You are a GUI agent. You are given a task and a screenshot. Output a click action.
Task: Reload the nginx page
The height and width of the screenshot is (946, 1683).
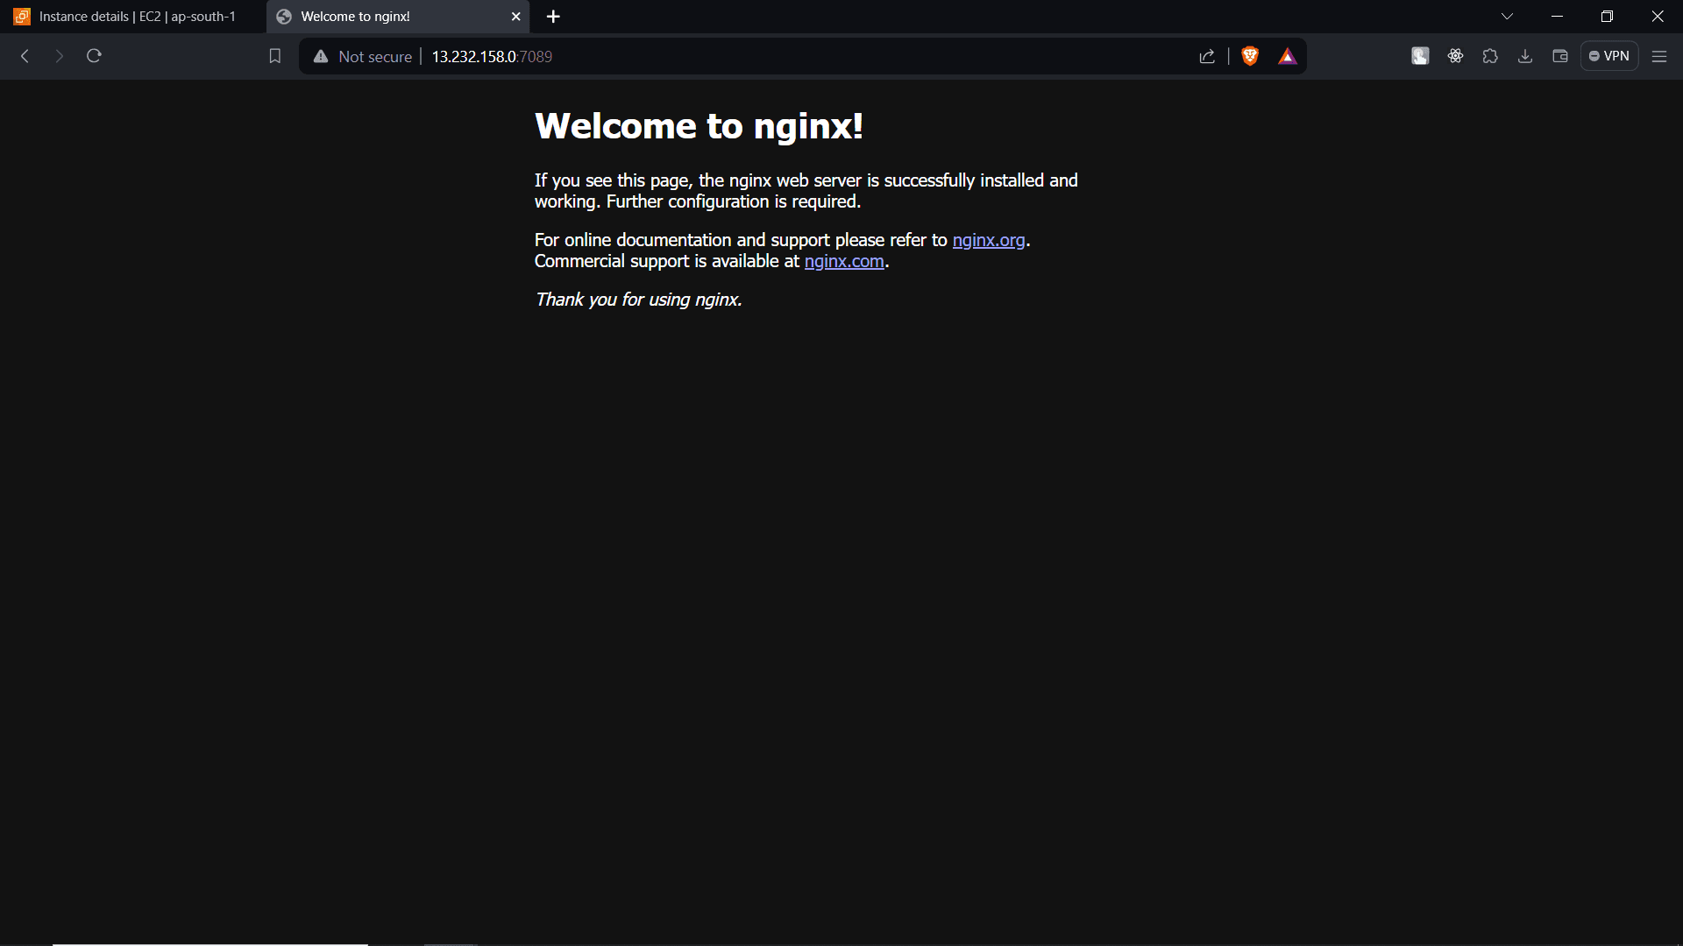click(x=94, y=56)
